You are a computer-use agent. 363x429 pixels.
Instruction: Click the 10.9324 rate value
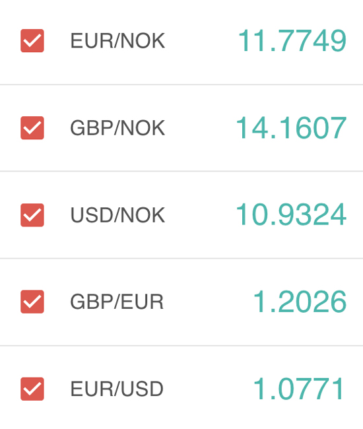291,214
